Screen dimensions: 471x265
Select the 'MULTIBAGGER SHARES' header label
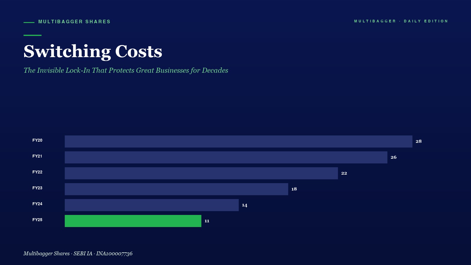74,22
